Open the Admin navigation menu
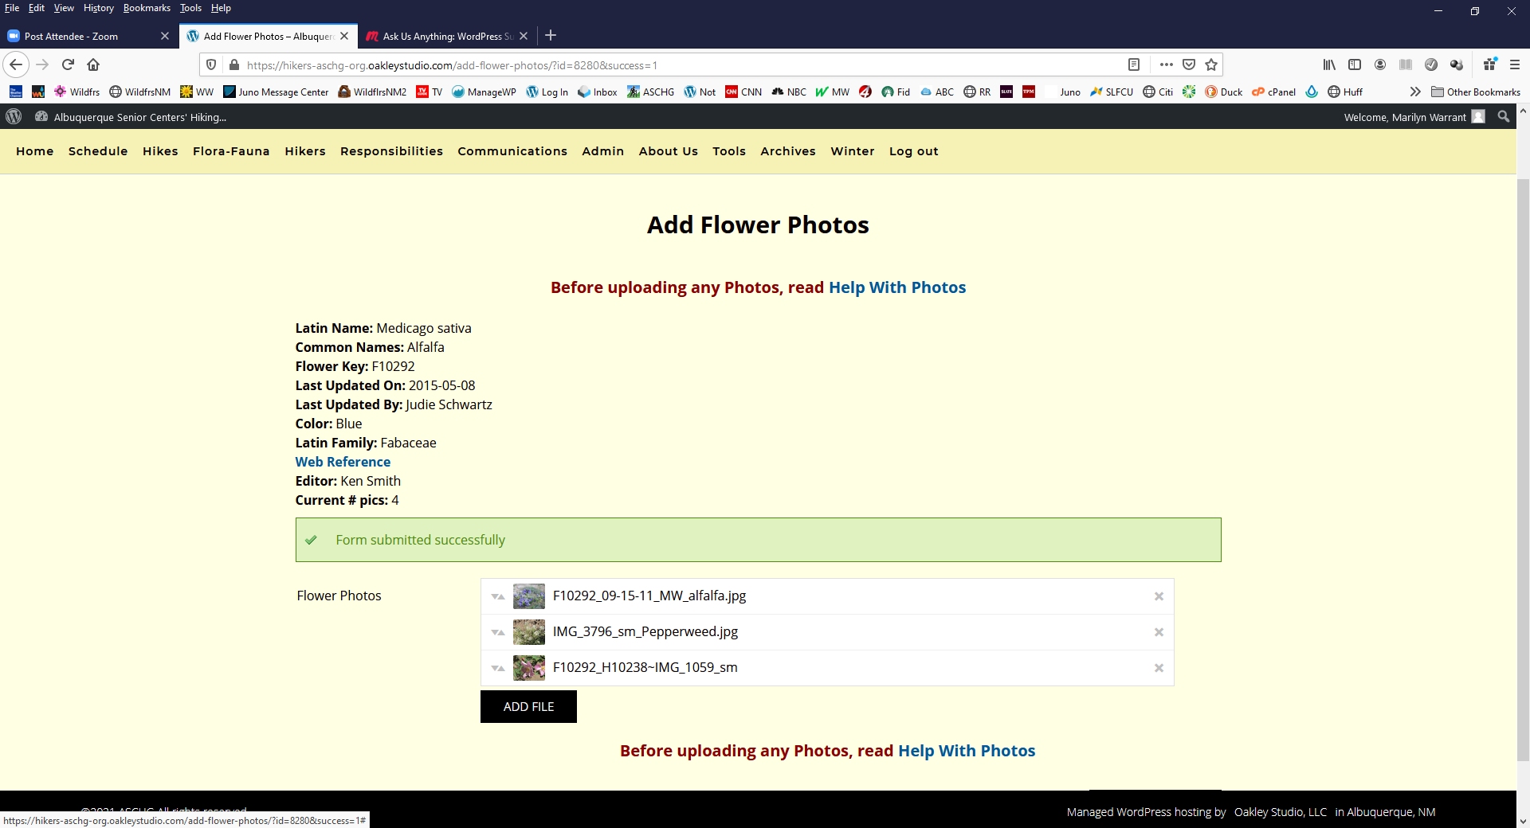1530x828 pixels. (x=602, y=151)
